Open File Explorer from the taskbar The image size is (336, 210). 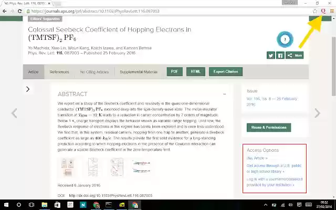tap(44, 205)
